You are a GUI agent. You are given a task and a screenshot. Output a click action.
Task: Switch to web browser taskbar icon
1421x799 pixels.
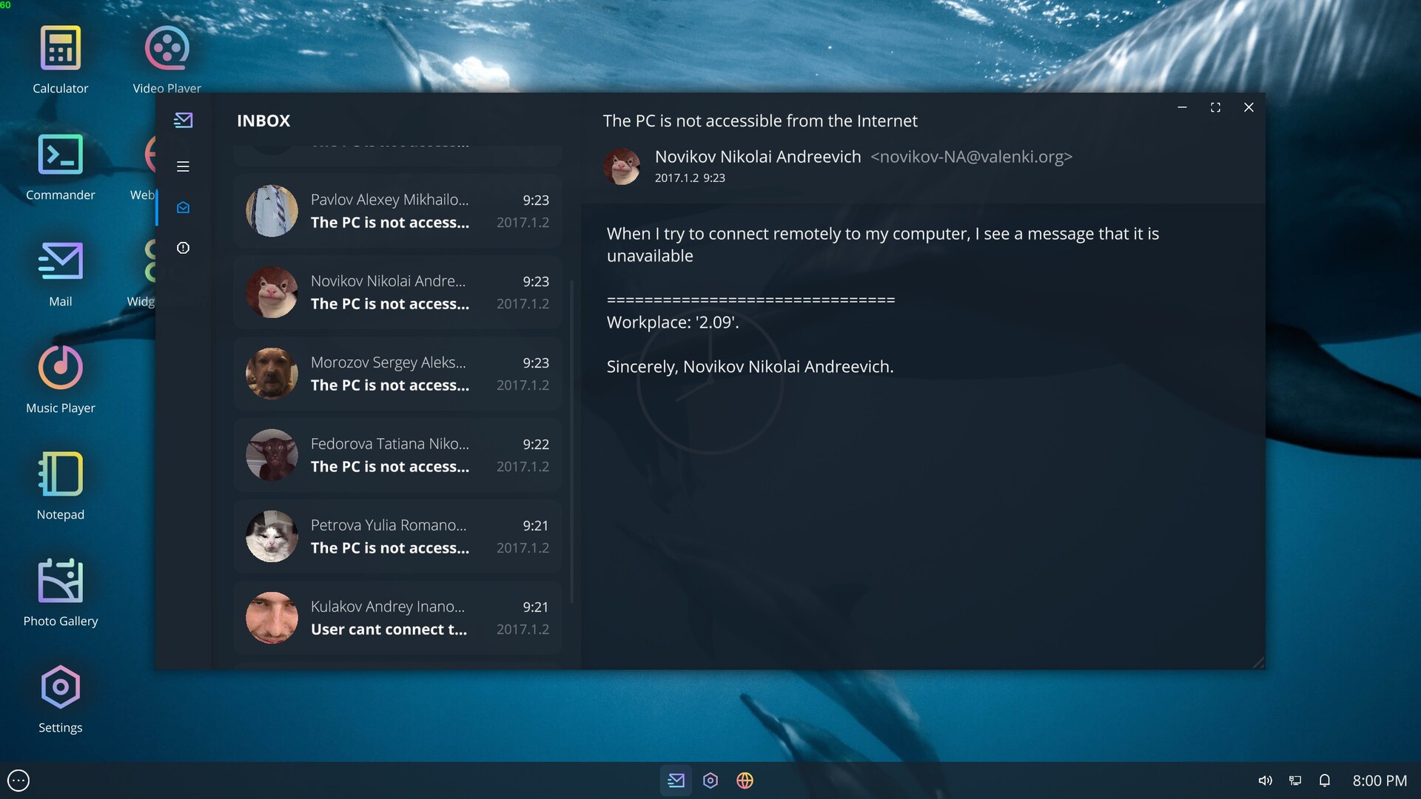point(745,781)
